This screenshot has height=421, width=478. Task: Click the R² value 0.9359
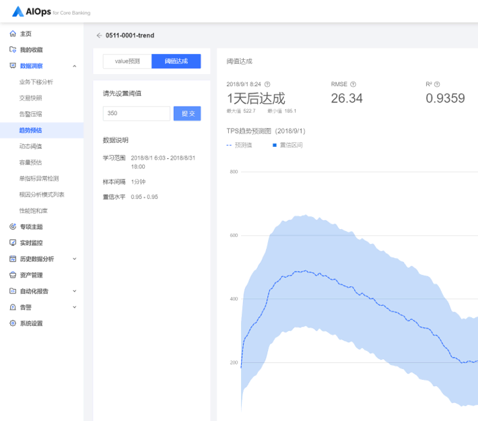[445, 98]
